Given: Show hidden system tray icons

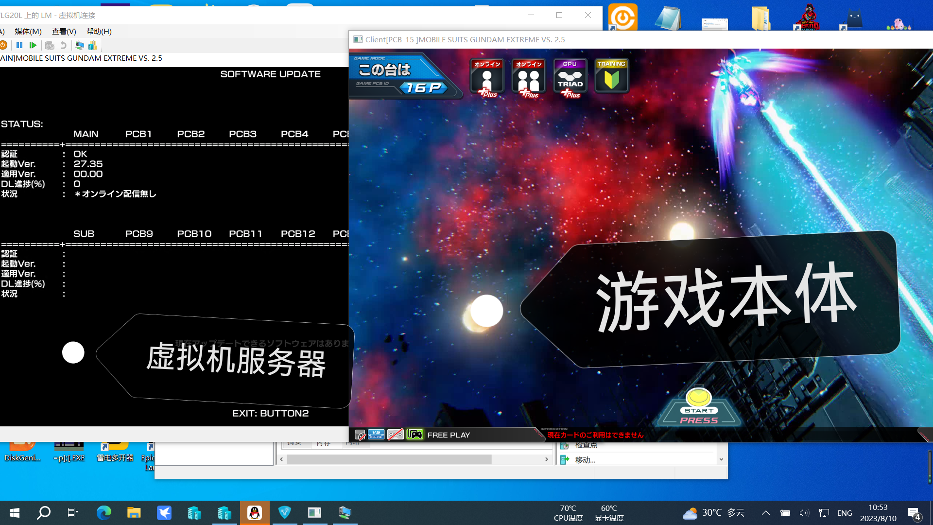Looking at the screenshot, I should [766, 513].
